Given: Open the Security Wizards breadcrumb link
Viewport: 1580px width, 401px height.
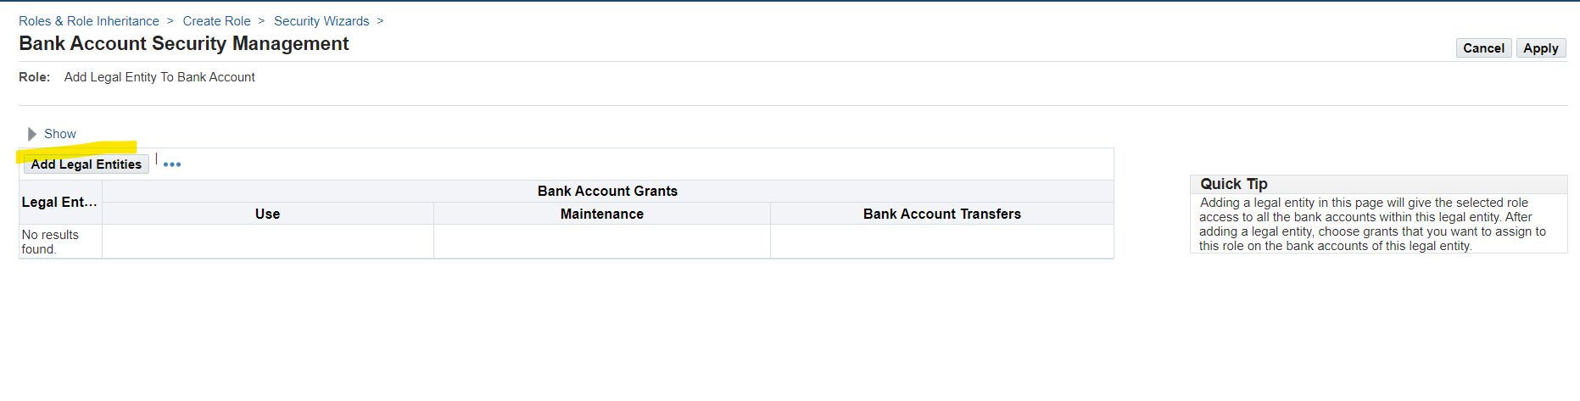Looking at the screenshot, I should pyautogui.click(x=321, y=21).
